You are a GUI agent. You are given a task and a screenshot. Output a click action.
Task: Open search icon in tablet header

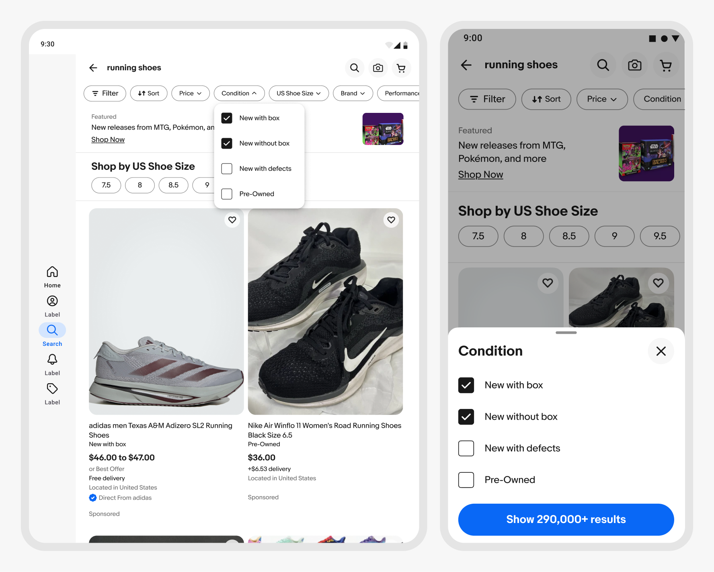point(355,68)
